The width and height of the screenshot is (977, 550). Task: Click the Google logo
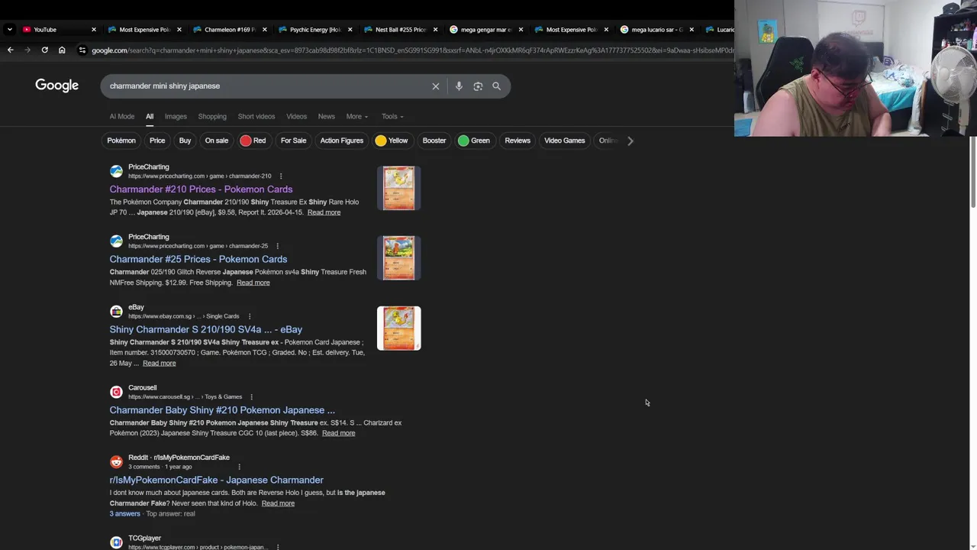point(56,86)
